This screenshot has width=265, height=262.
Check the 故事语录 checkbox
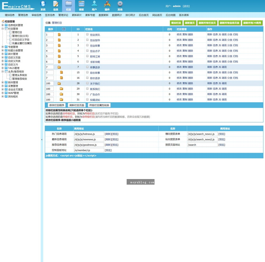[87, 67]
